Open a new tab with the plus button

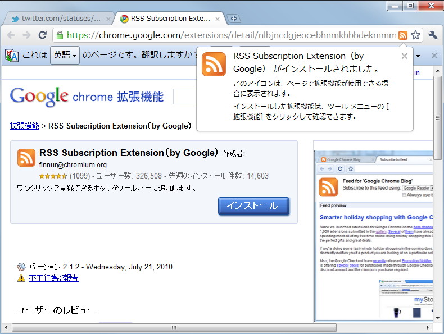pyautogui.click(x=234, y=19)
